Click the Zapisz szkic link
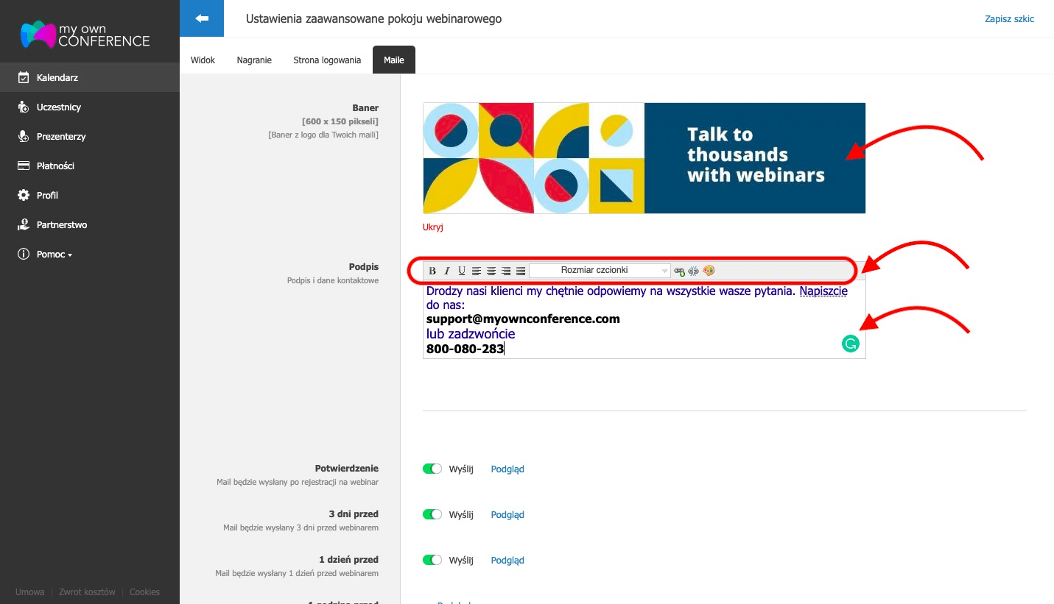 [x=1009, y=18]
